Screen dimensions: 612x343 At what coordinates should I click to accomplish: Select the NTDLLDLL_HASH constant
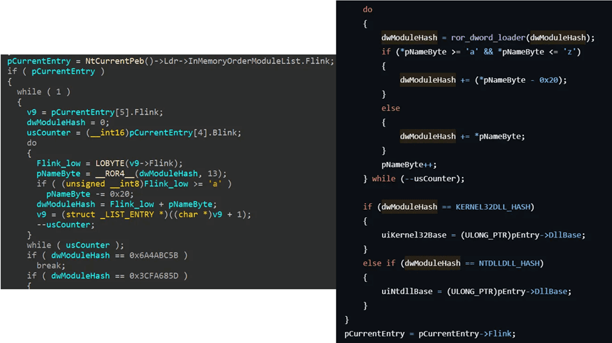(509, 263)
